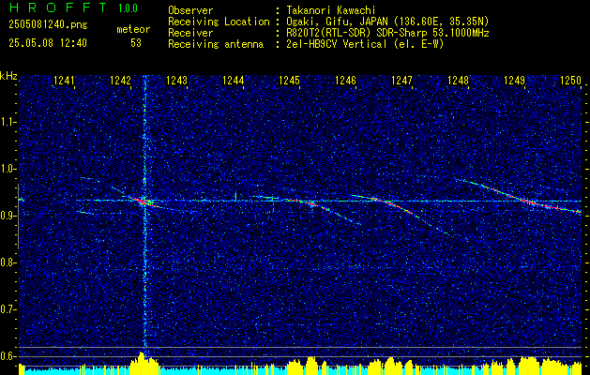Viewport: 590px width, 375px height.
Task: Click the 1246 time marker
Action: [x=345, y=80]
